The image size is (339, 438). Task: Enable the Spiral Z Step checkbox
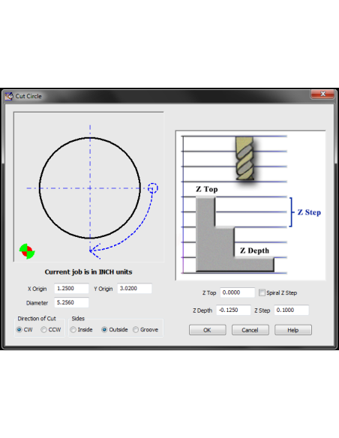tap(262, 292)
